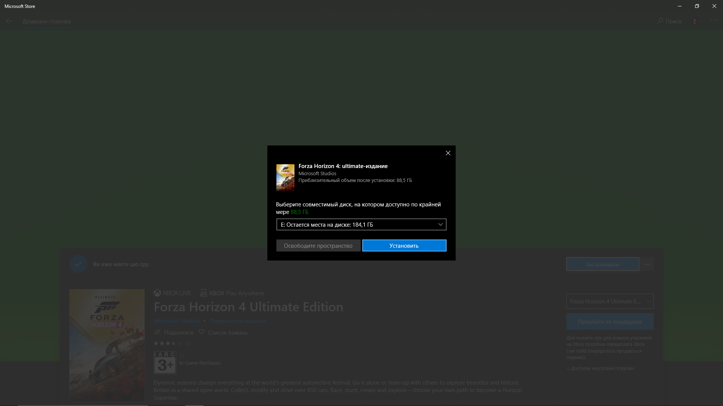Click Освободите пространство button

tap(318, 245)
